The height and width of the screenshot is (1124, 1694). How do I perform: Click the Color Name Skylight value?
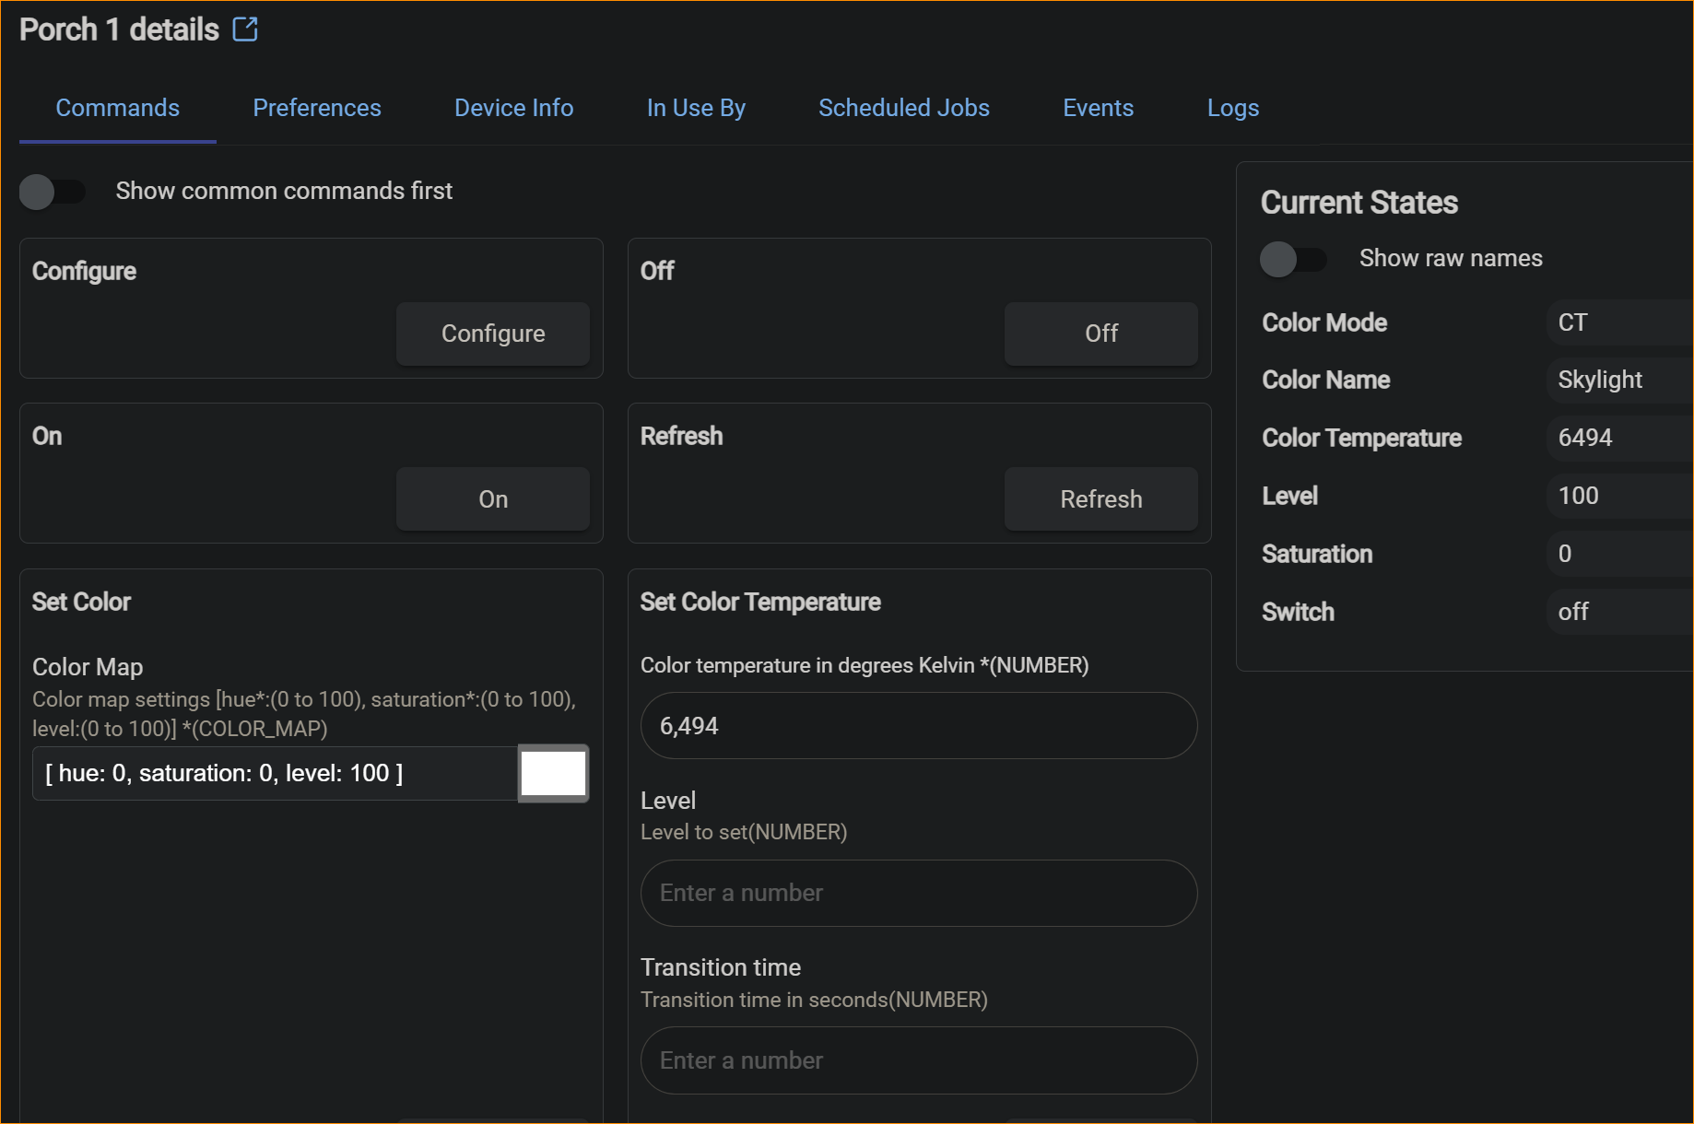click(1599, 380)
